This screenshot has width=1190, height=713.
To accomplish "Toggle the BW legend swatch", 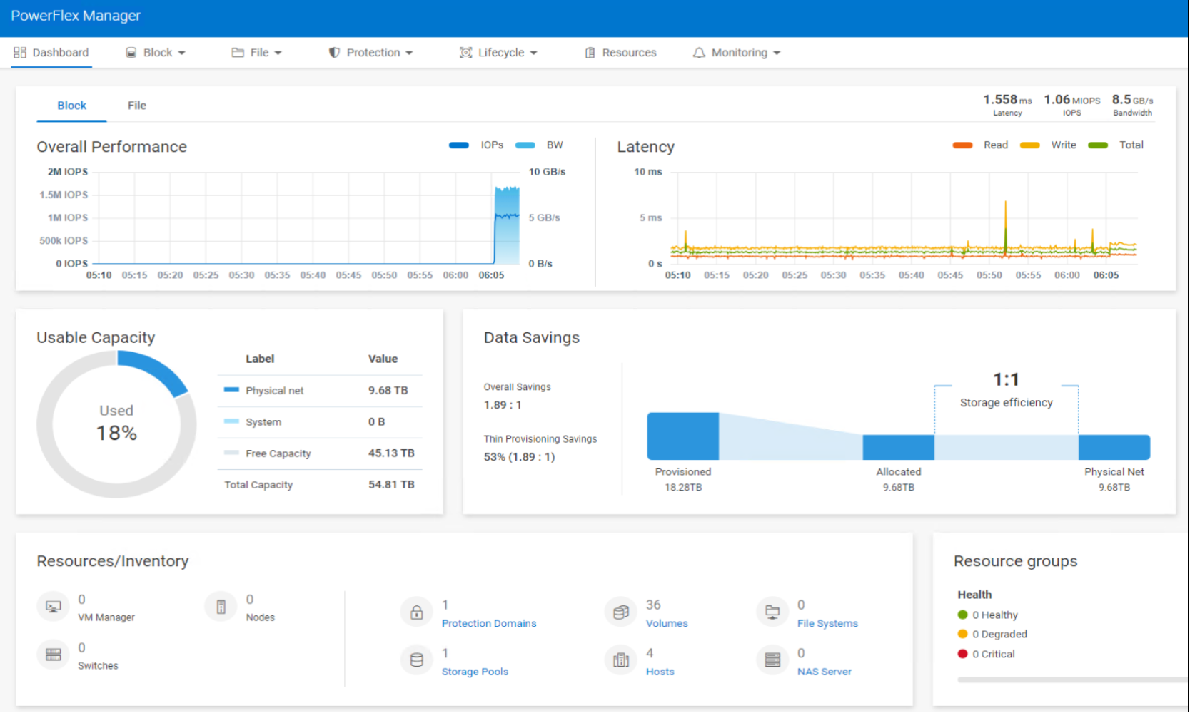I will pos(525,145).
